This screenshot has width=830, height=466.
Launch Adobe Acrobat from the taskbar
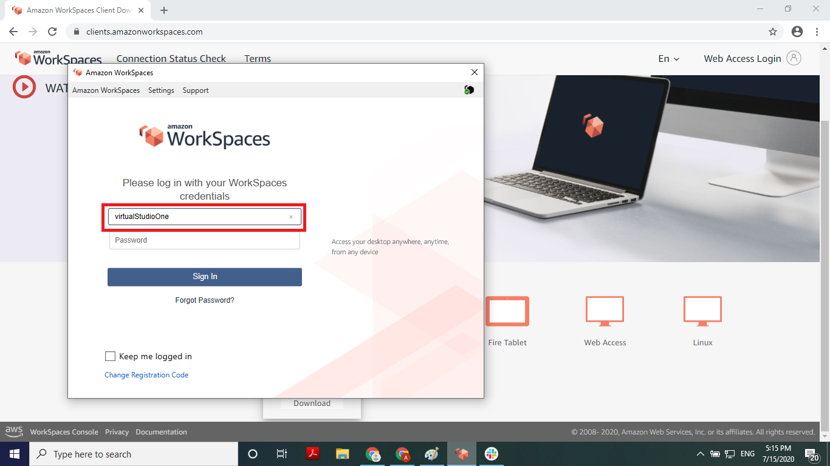(x=313, y=454)
